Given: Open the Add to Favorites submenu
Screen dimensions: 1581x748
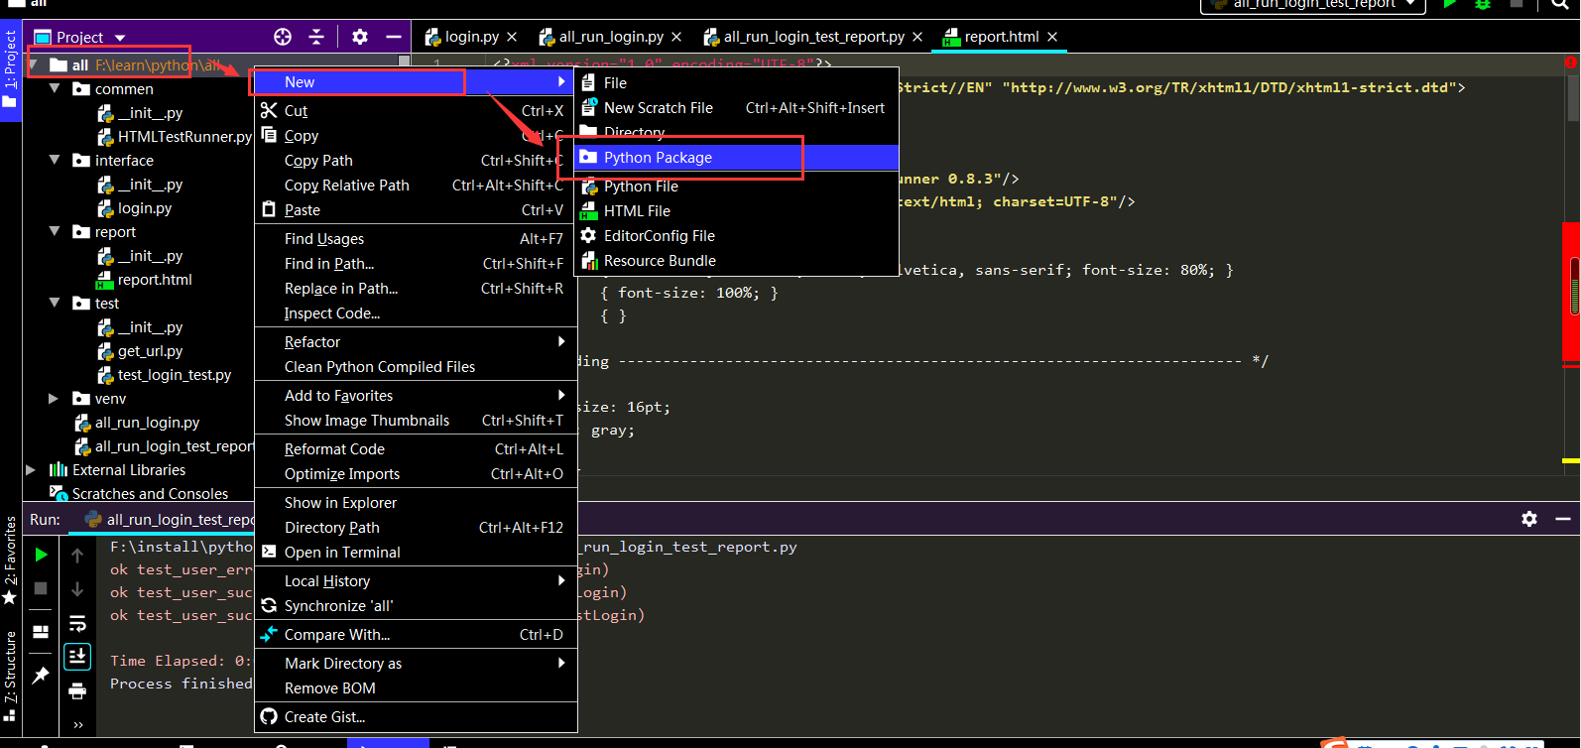Looking at the screenshot, I should click(x=416, y=396).
